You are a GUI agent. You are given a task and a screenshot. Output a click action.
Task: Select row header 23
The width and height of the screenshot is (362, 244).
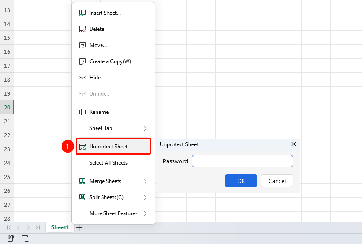pos(7,149)
